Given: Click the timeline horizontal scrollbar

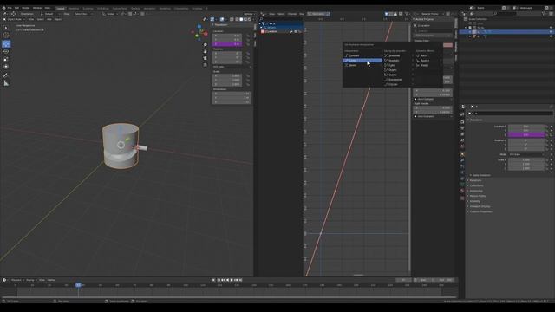Looking at the screenshot, I should (x=228, y=297).
